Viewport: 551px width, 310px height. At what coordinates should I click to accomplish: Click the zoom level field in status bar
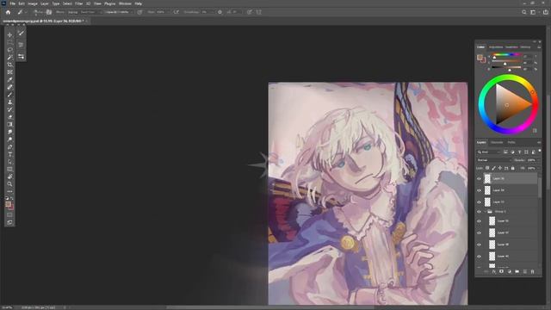point(7,307)
